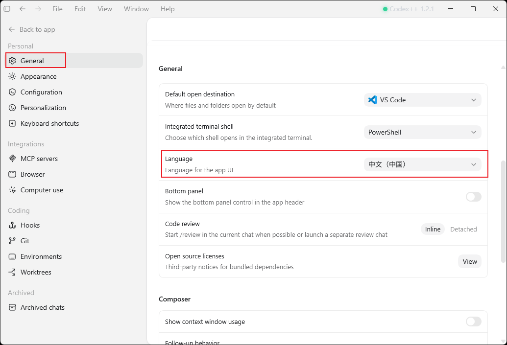This screenshot has width=507, height=345.
Task: Go to Personalization settings
Action: point(74,108)
